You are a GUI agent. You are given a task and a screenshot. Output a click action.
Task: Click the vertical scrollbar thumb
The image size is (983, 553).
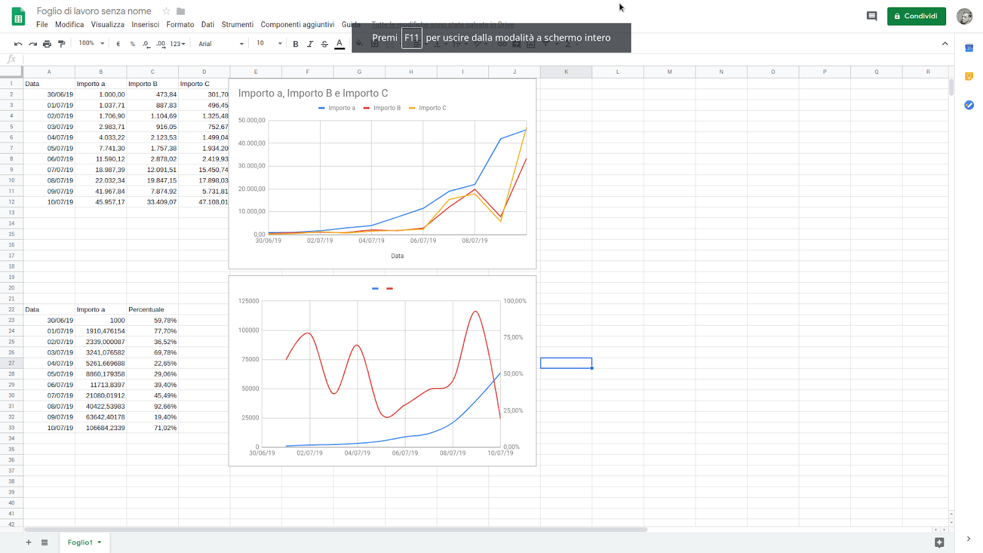(951, 87)
